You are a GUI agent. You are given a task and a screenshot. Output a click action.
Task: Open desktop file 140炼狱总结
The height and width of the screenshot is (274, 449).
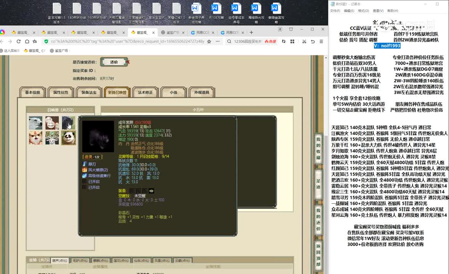(x=77, y=11)
